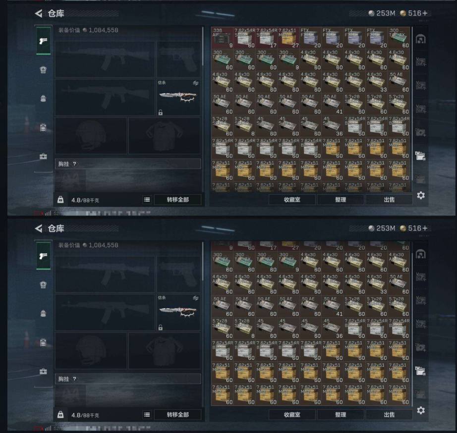Viewport: 457px width, 433px height.
Task: Open the helmet armor category icon in the upper sidebar
Action: [43, 70]
